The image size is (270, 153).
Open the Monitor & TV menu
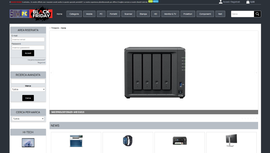pyautogui.click(x=170, y=14)
